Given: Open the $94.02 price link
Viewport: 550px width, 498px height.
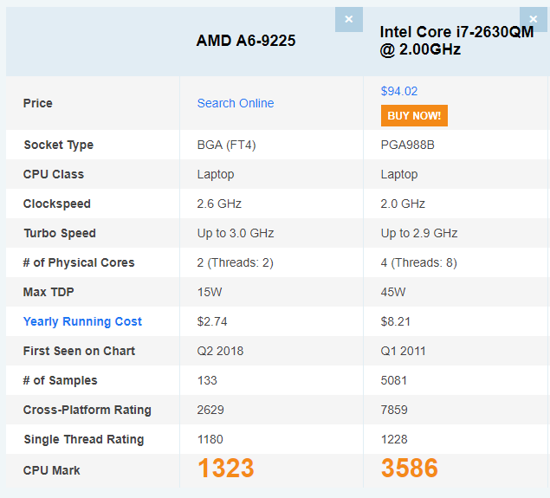Looking at the screenshot, I should [x=399, y=91].
